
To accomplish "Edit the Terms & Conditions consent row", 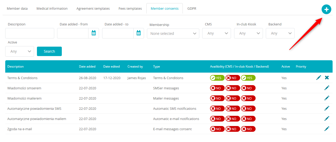I will 319,78.
